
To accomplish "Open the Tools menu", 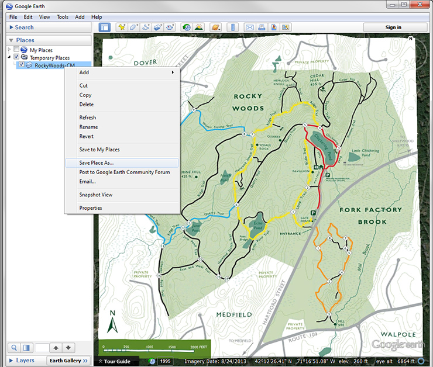I will click(63, 18).
